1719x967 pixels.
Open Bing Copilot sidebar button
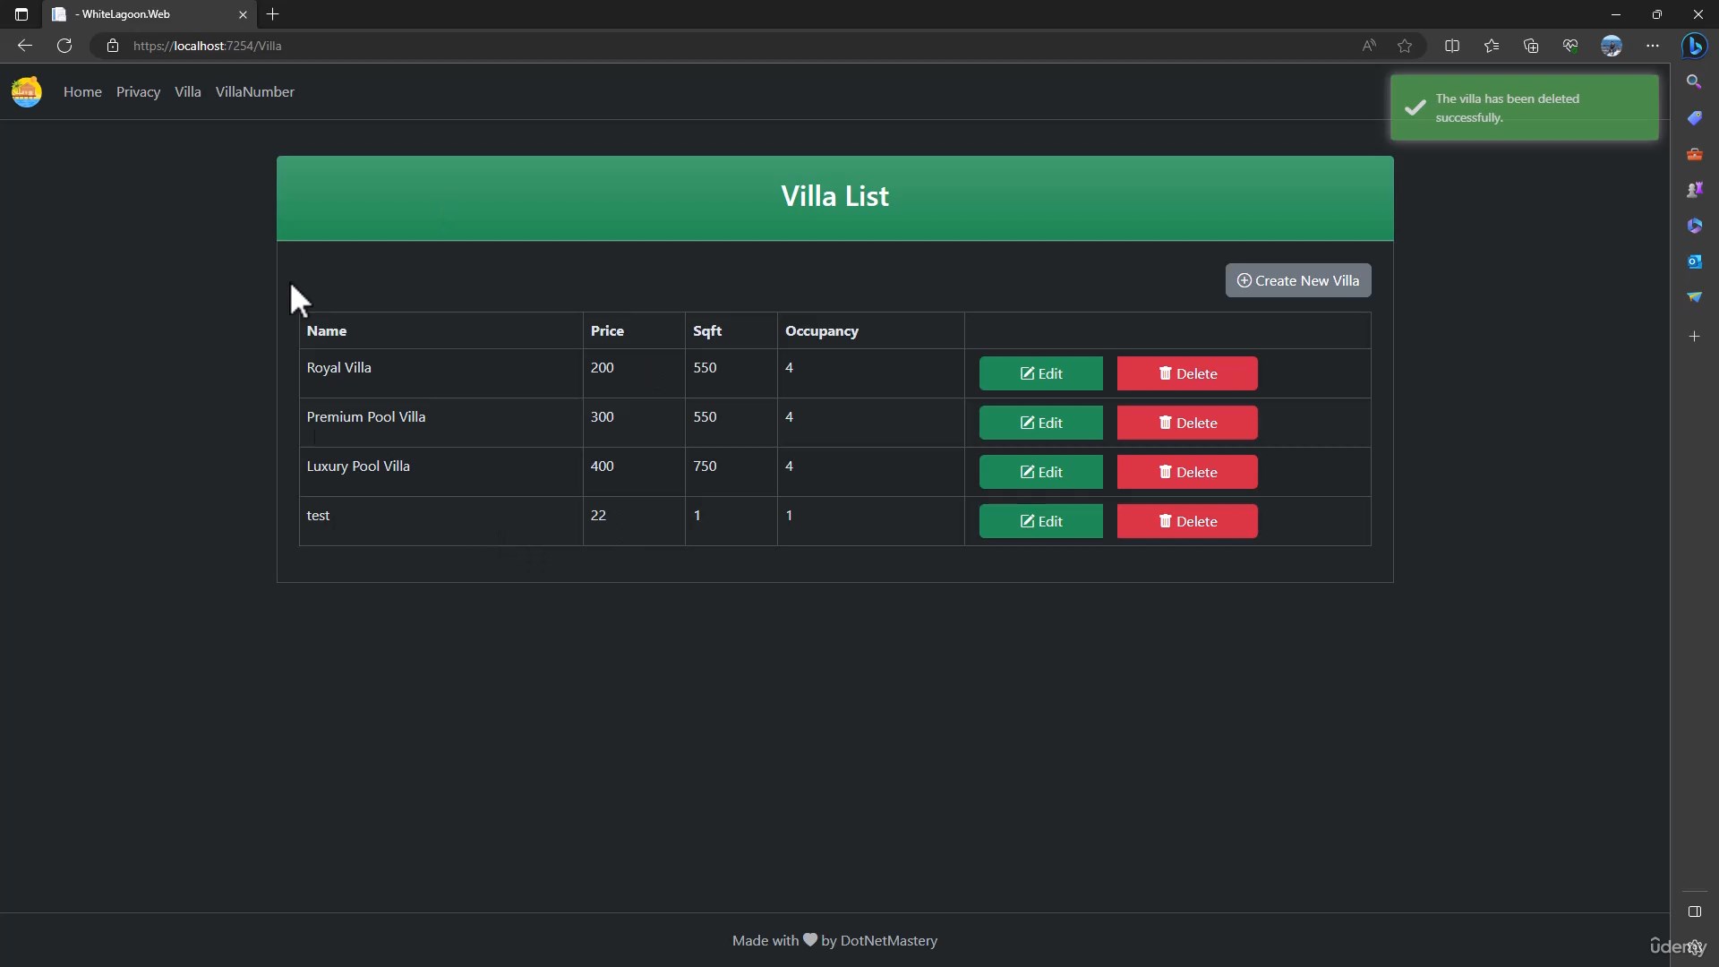1694,46
